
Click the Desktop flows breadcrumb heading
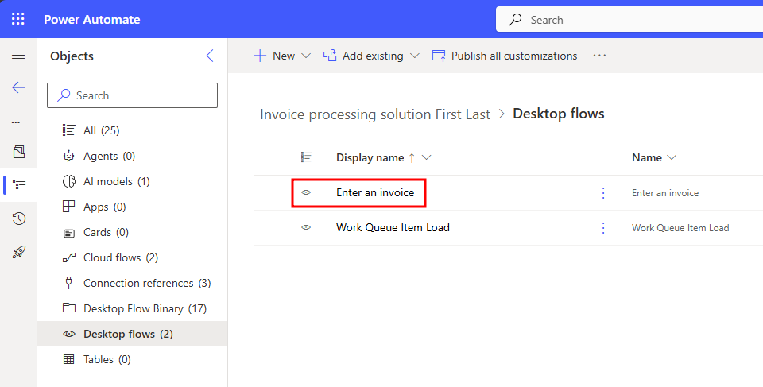tap(559, 114)
